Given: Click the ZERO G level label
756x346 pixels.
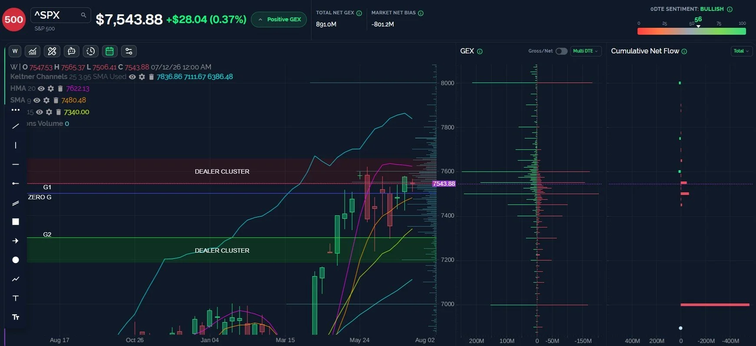Looking at the screenshot, I should pos(39,197).
